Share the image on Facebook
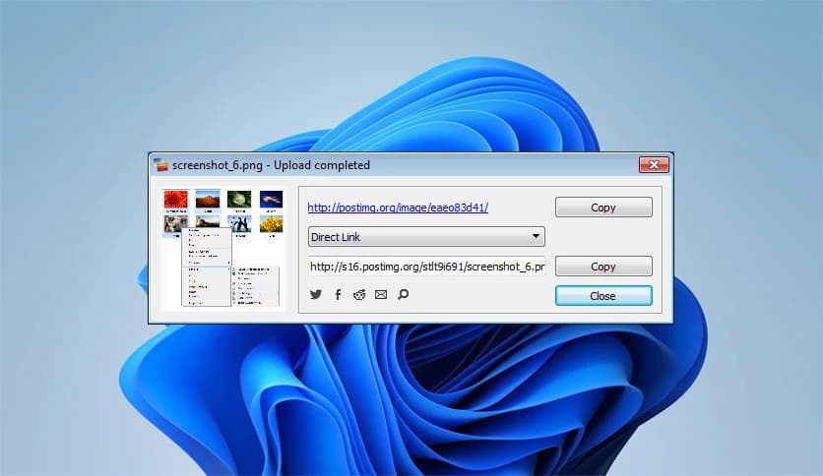This screenshot has width=823, height=476. [x=338, y=295]
